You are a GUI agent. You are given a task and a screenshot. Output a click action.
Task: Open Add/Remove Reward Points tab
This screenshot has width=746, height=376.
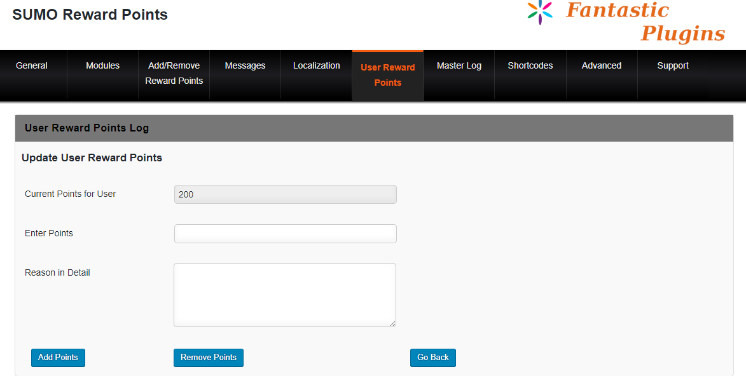(x=174, y=73)
